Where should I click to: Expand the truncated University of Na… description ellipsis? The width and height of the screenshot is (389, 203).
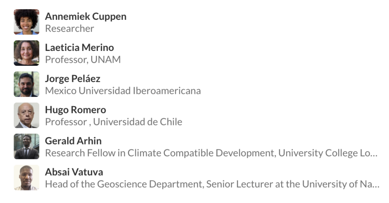(375, 185)
